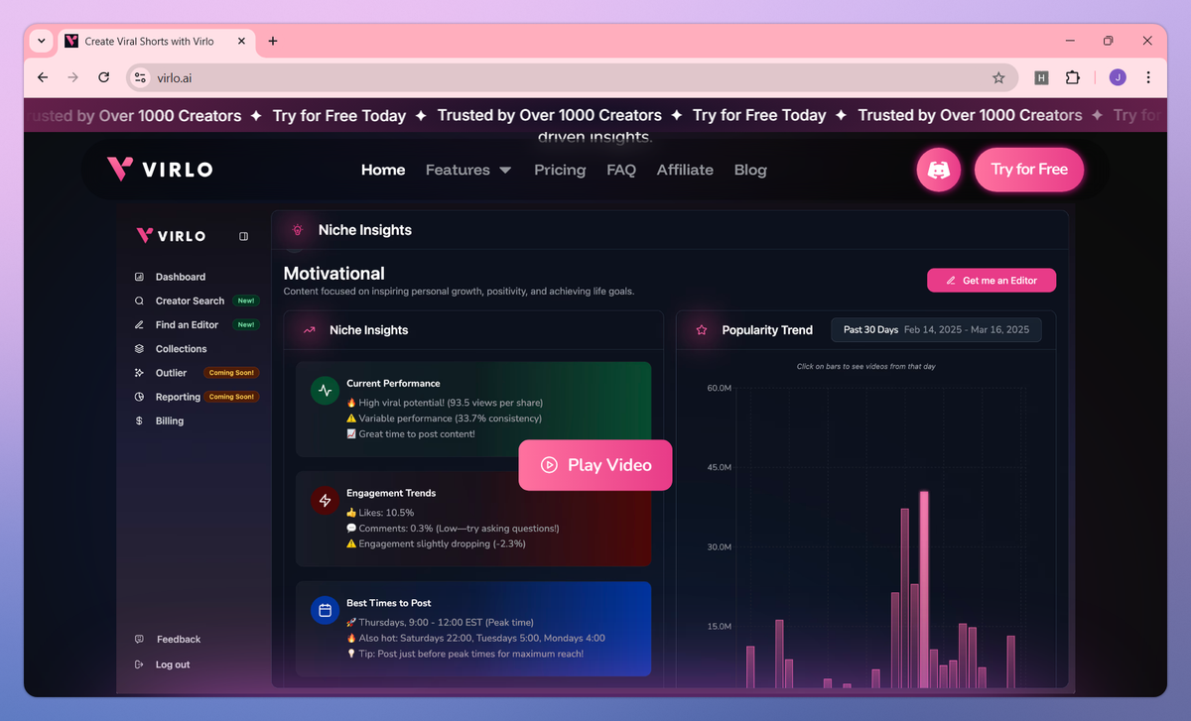Open a new browser tab with plus button

click(273, 41)
